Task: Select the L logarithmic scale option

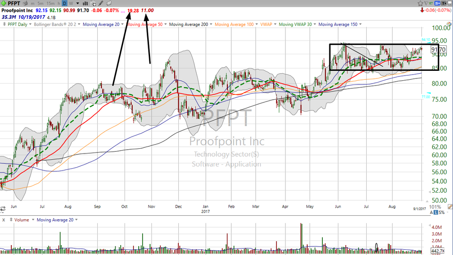Action: point(436,212)
